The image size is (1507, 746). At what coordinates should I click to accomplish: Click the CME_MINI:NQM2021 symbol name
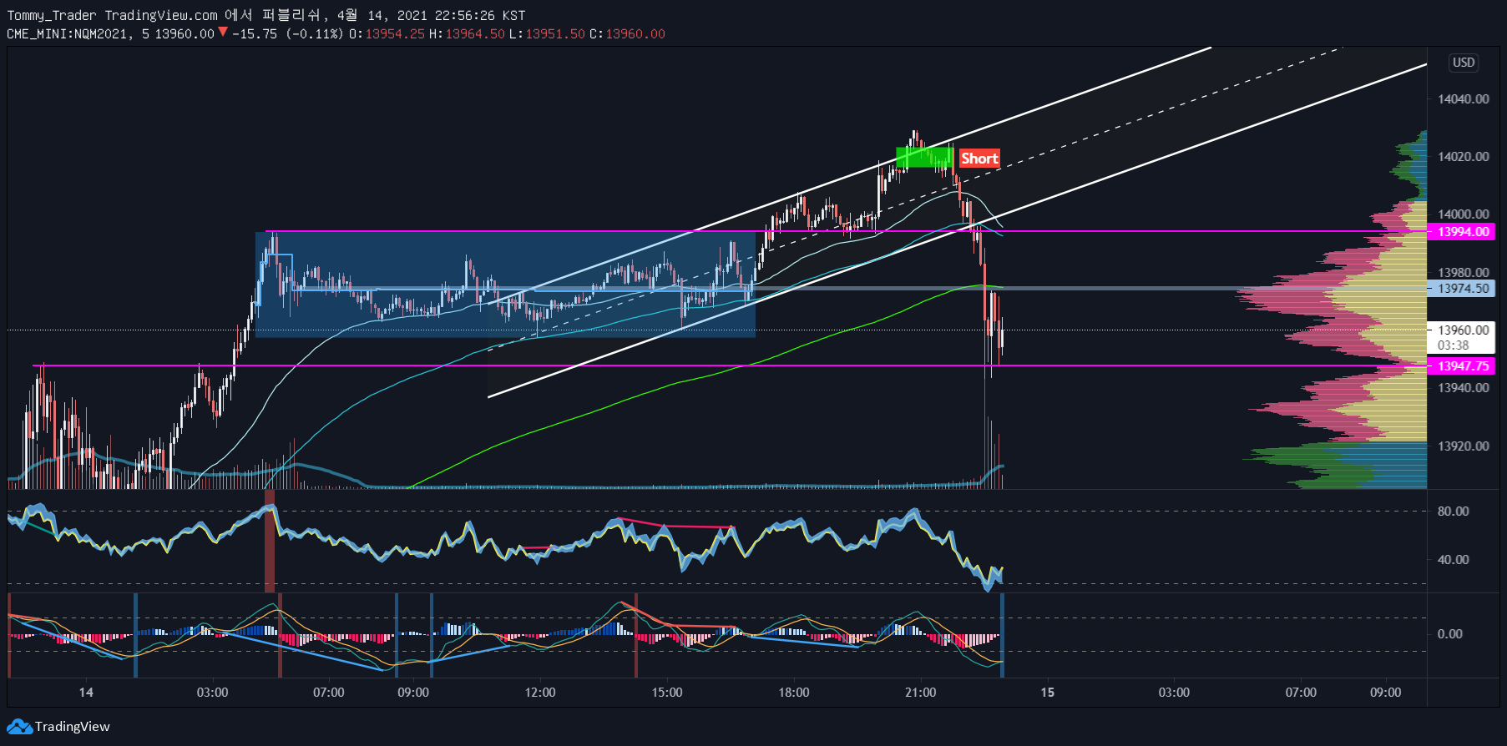[x=68, y=34]
